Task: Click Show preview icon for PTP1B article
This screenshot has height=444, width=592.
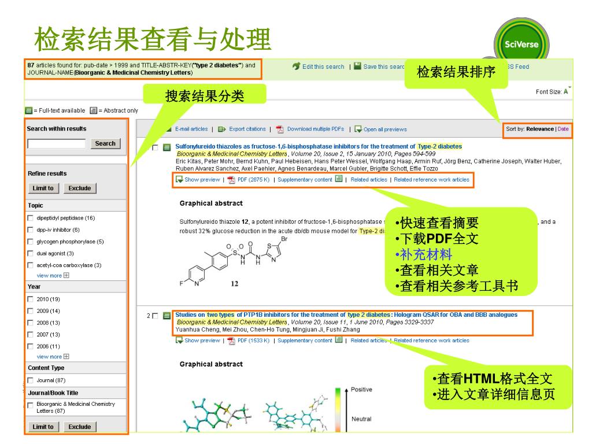Action: pos(179,341)
